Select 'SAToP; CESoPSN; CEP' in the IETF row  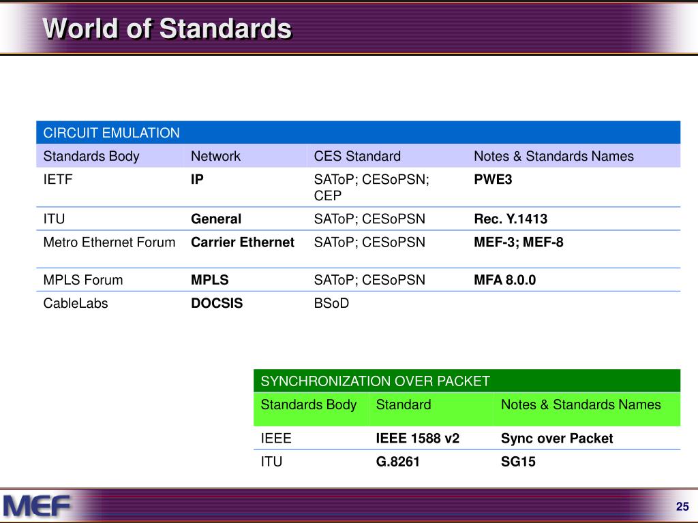point(371,187)
